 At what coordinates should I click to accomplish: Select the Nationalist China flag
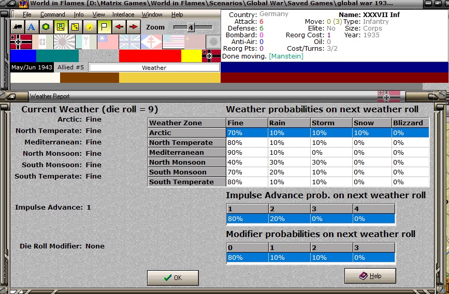click(x=108, y=42)
